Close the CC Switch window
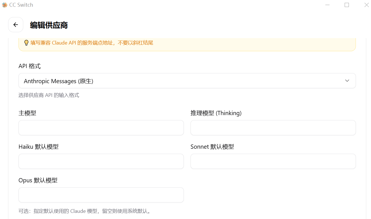Screen dimensions: 371x219 366,5
